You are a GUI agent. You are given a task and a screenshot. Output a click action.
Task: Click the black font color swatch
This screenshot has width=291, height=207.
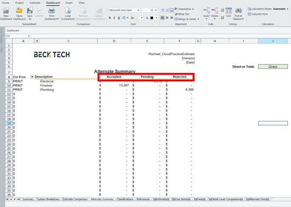[152, 18]
